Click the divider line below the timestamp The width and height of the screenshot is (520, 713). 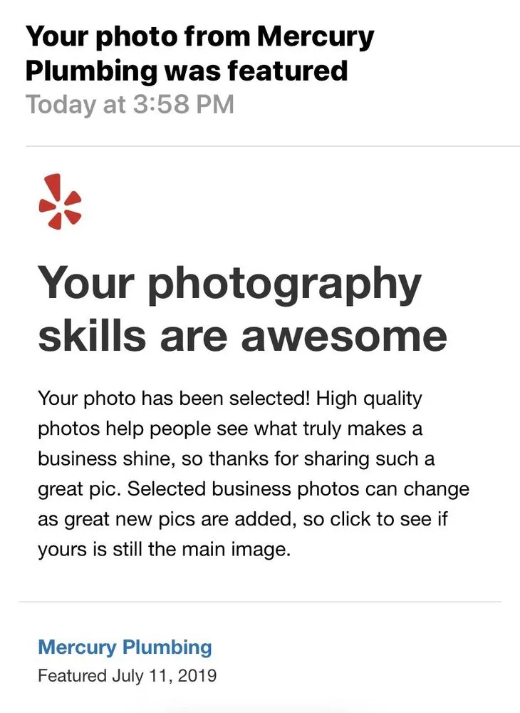[272, 146]
